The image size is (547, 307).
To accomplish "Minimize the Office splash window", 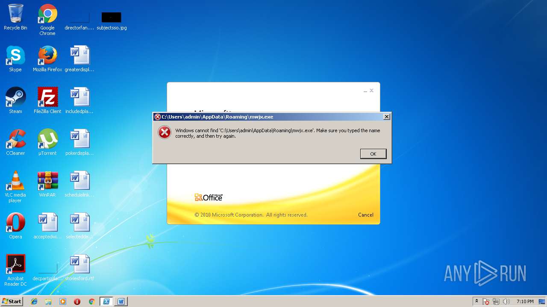I will pos(365,91).
